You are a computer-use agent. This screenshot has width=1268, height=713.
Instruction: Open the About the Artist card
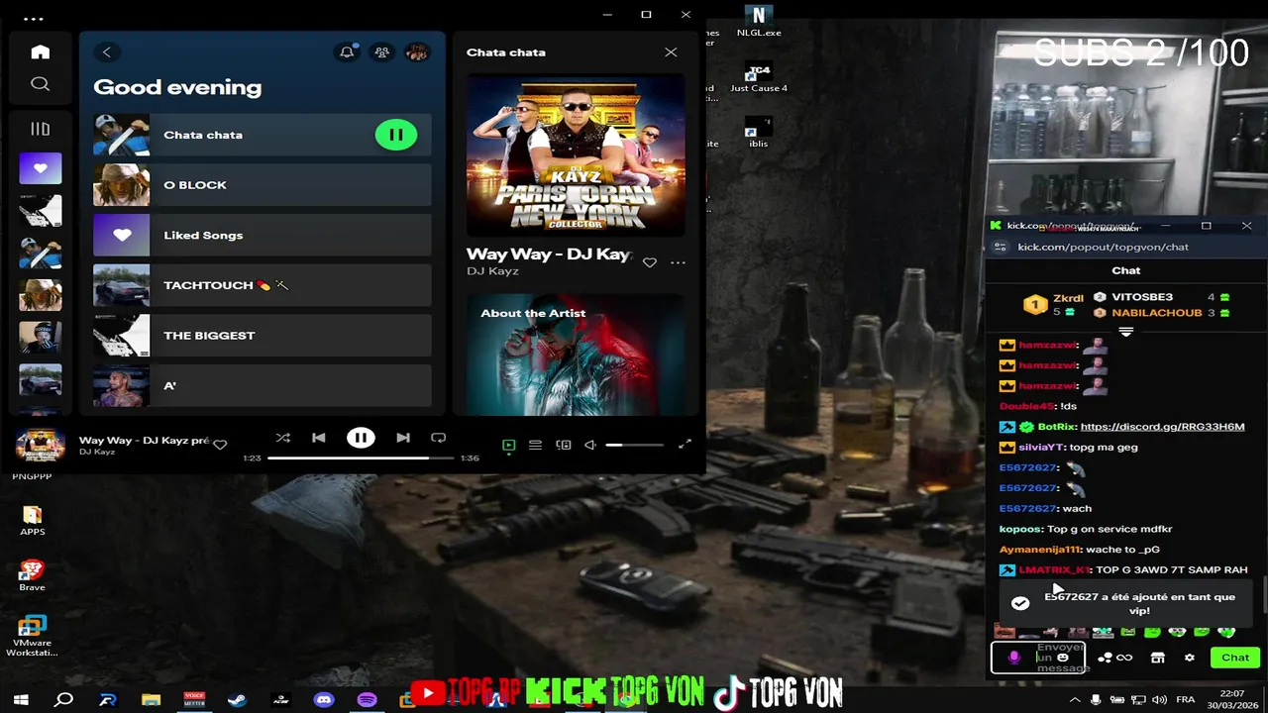pyautogui.click(x=576, y=355)
